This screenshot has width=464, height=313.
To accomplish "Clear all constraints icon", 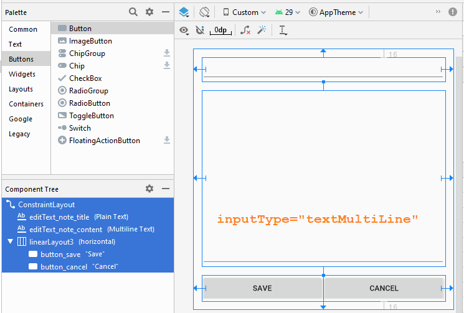I will 245,30.
